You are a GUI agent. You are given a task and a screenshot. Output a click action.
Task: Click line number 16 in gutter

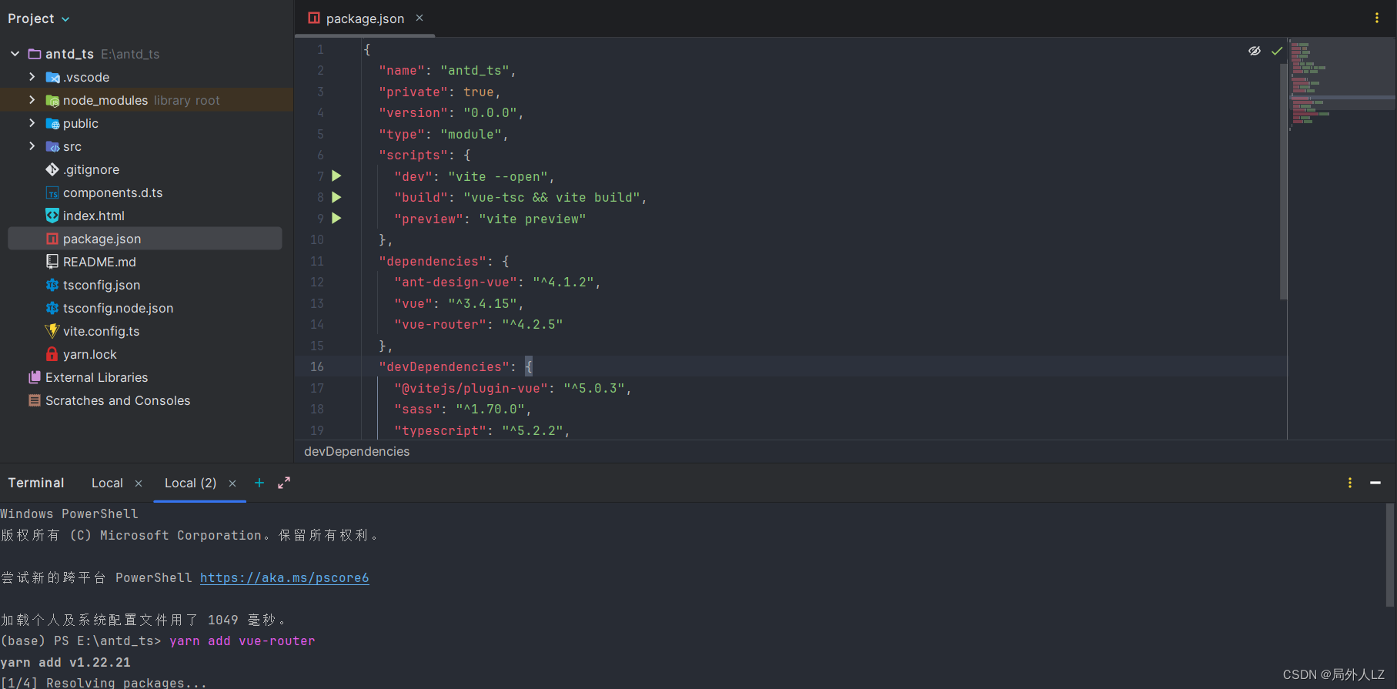(x=317, y=366)
